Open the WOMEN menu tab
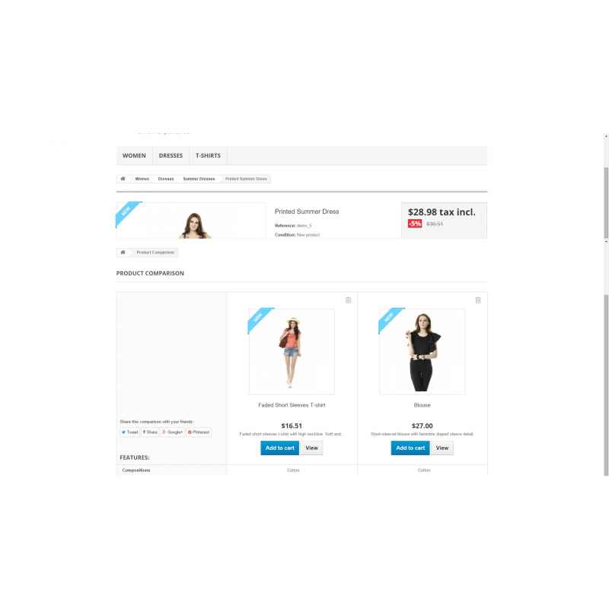609x609 pixels. pyautogui.click(x=134, y=156)
